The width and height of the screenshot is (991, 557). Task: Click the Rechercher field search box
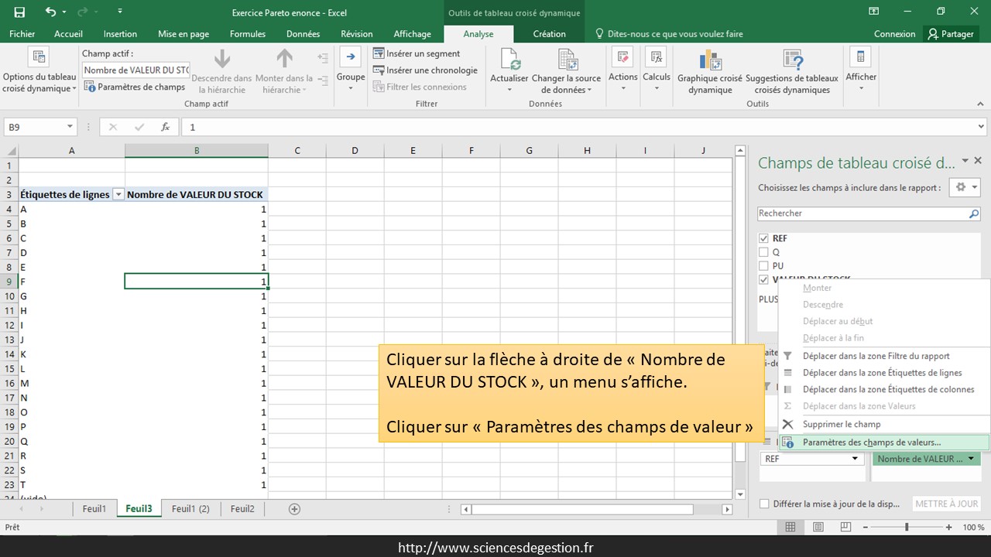click(862, 214)
